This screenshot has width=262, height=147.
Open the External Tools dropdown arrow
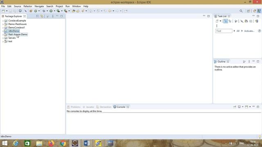pos(69,11)
